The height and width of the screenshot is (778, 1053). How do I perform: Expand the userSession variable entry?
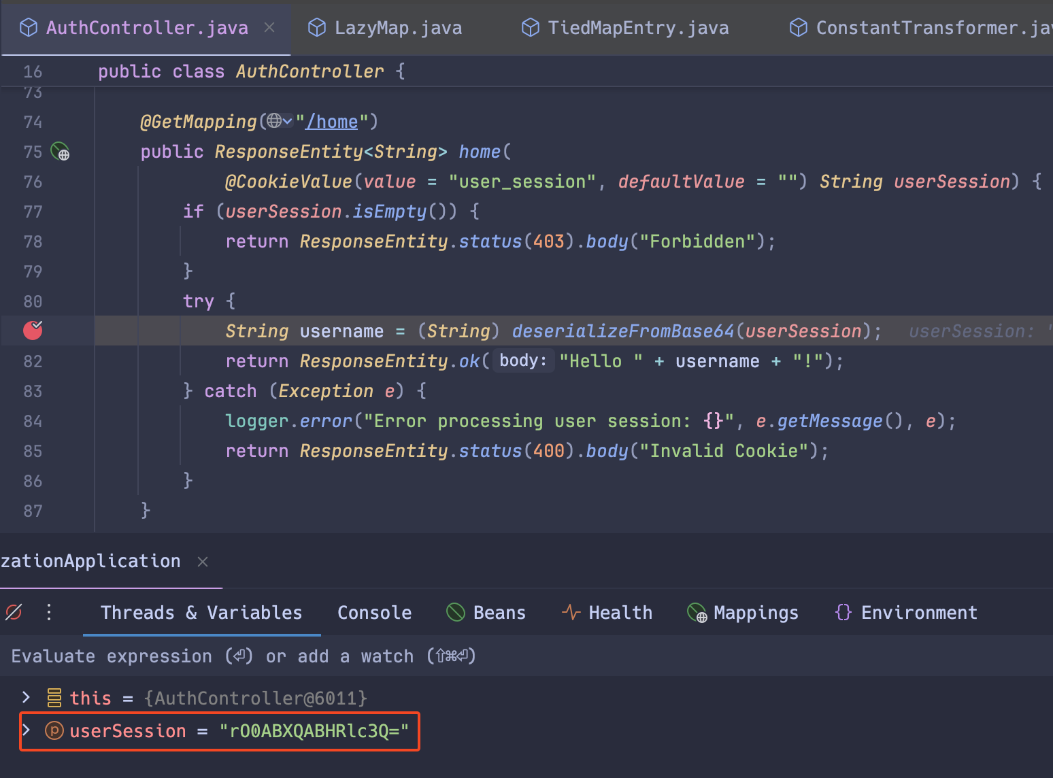[x=26, y=730]
